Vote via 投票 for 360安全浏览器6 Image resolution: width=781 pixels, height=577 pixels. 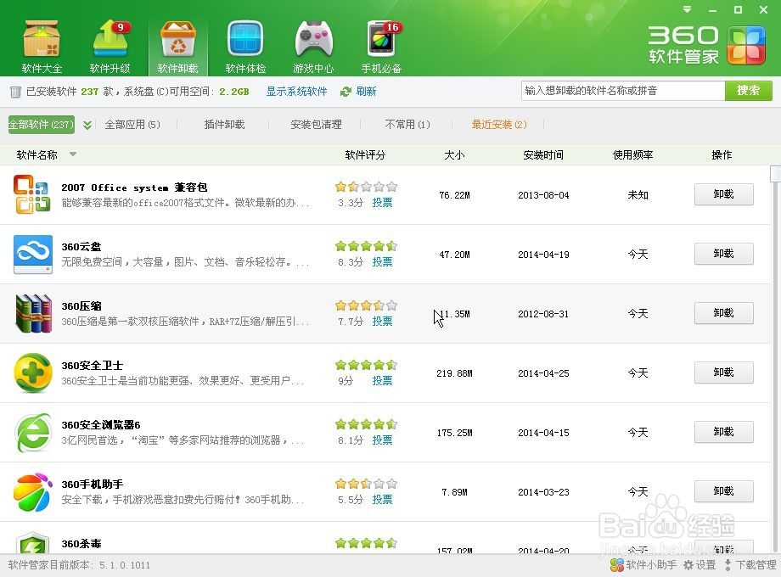coord(382,440)
